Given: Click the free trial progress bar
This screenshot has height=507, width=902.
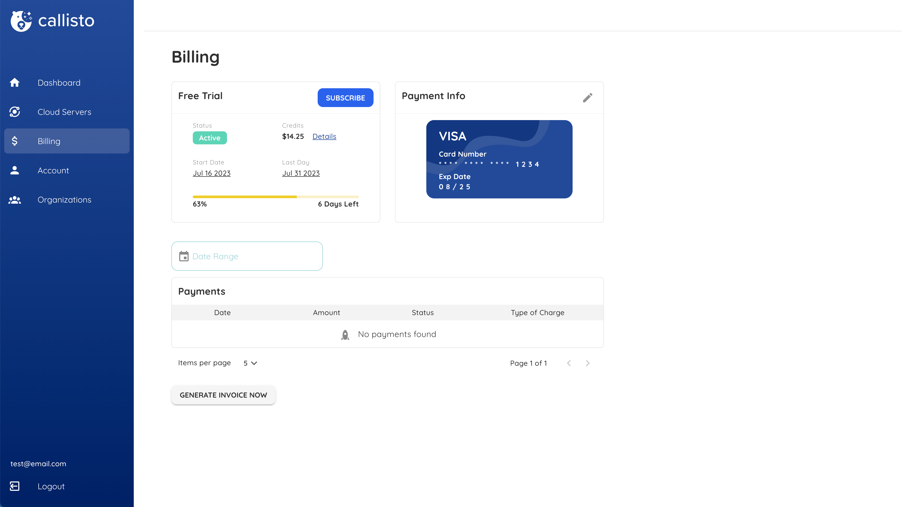Looking at the screenshot, I should [276, 197].
